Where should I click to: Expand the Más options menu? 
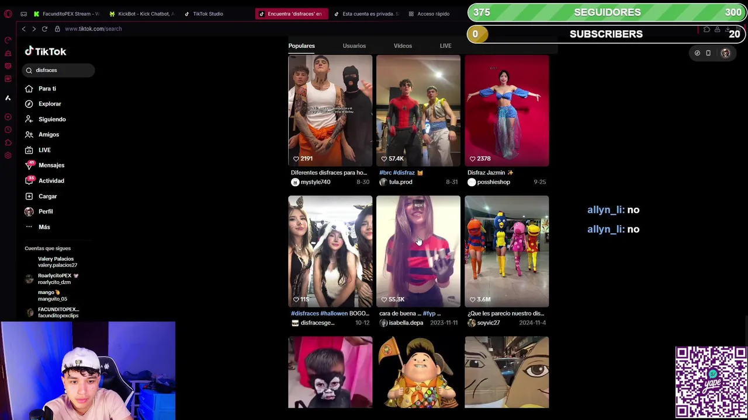38,227
